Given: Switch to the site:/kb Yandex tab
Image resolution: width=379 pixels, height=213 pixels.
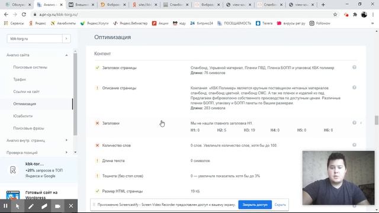Looking at the screenshot, I should click(144, 5).
